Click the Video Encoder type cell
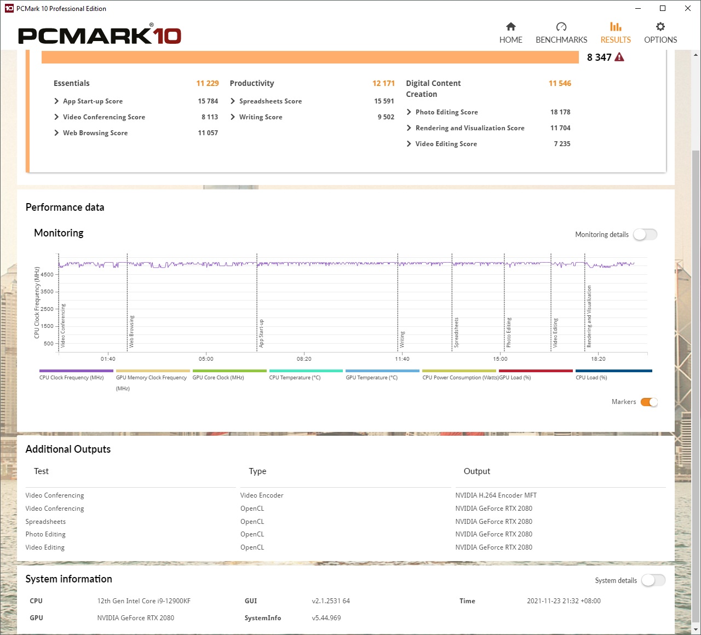Viewport: 701px width, 635px height. point(262,495)
